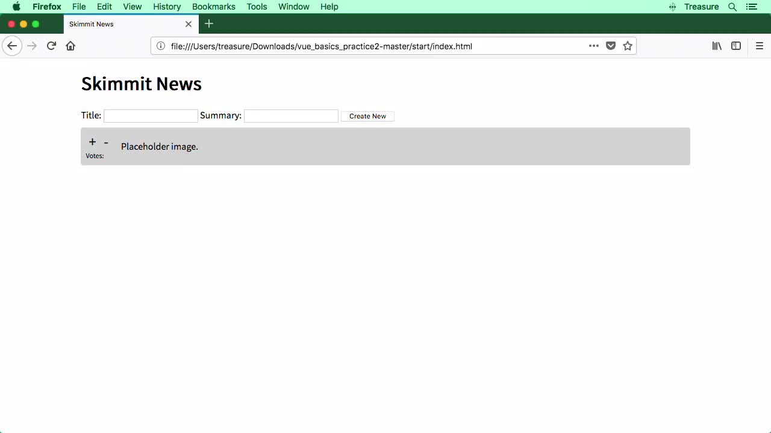Open a new browser tab

[x=208, y=24]
